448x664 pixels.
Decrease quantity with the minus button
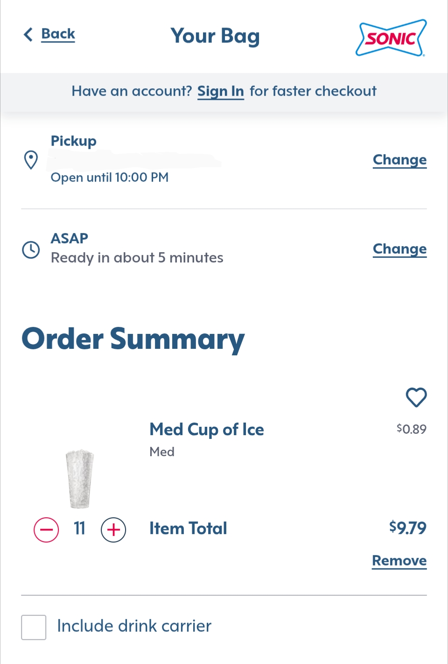click(46, 530)
